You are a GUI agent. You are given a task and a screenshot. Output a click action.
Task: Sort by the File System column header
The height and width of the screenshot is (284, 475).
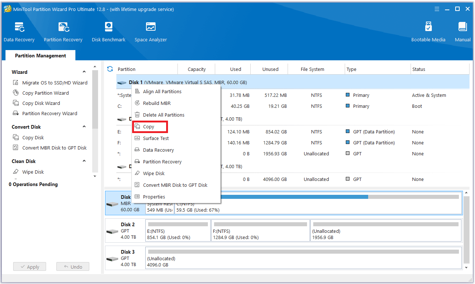point(317,69)
